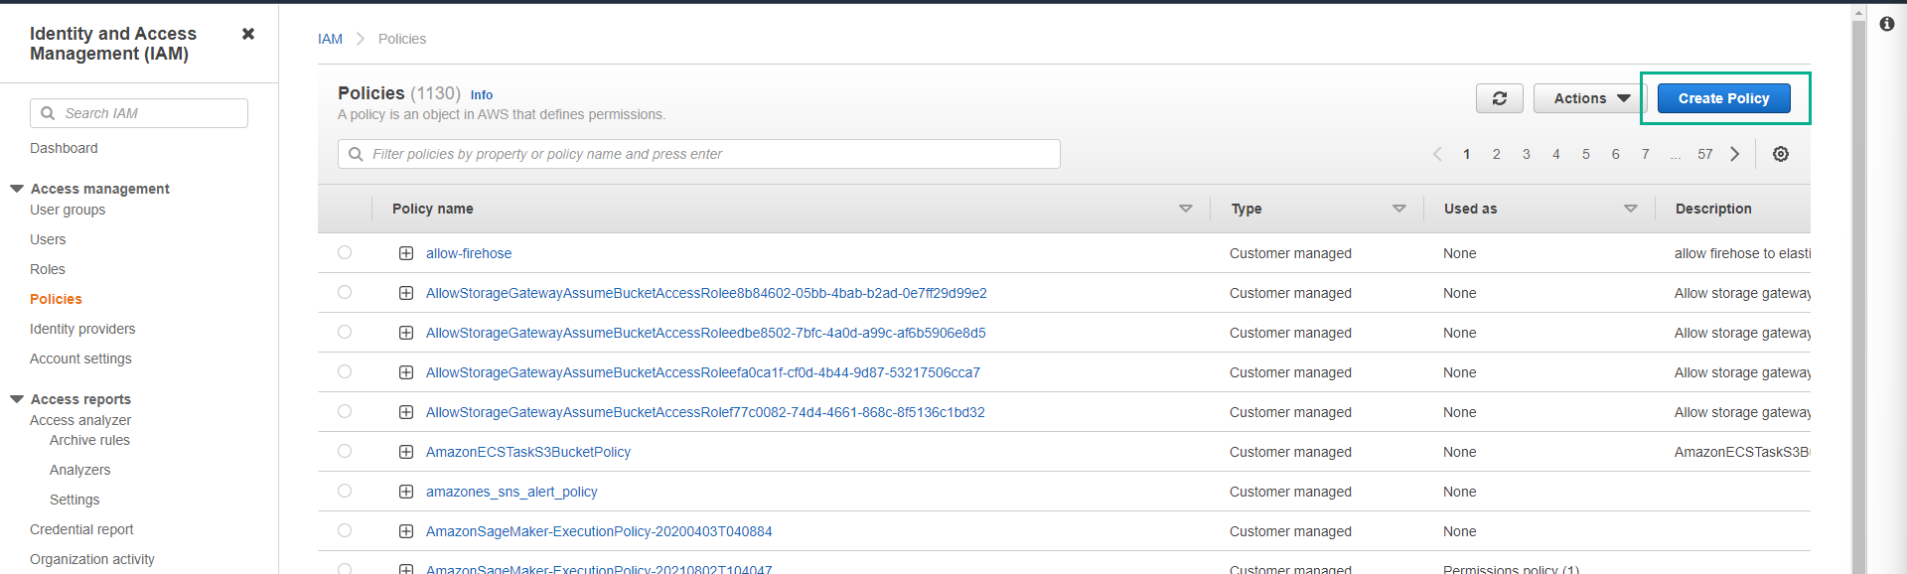Expand AllowStorageGateway policy ending 0e7ff29d99e2
This screenshot has width=1907, height=574.
406,293
